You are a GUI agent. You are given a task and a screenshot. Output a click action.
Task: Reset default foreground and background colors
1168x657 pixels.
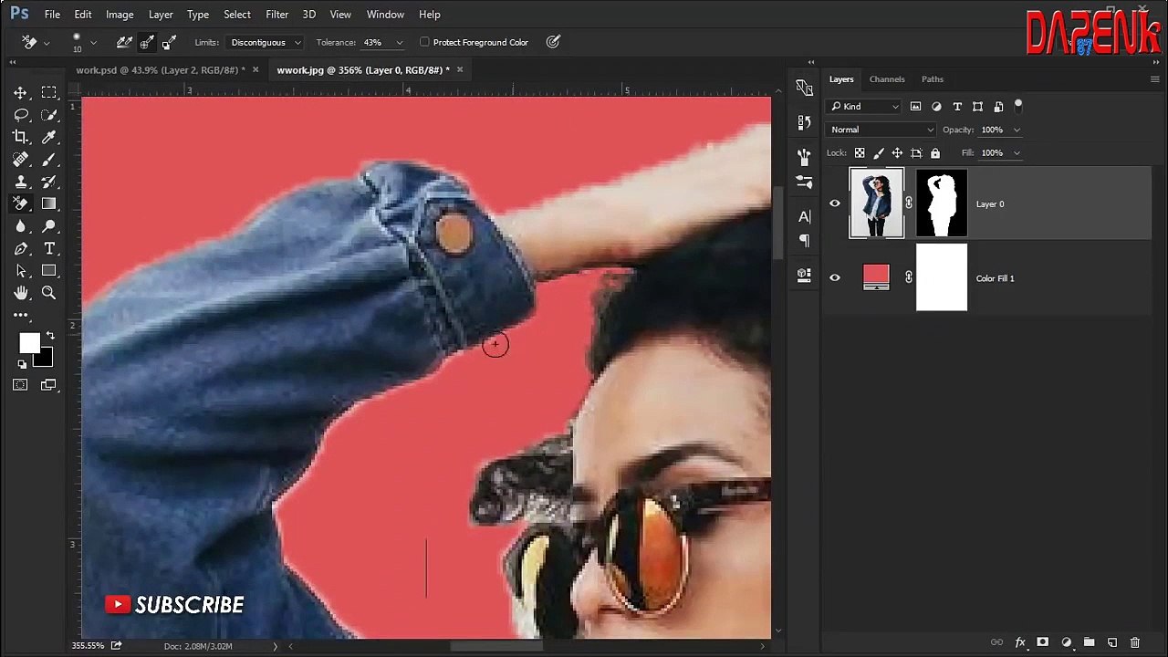pos(22,364)
